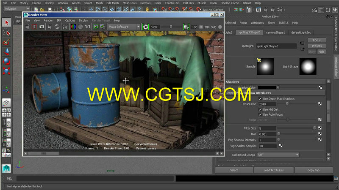Viewport: 339px width, 190px height.
Task: Switch to four view layout
Action: pyautogui.click(x=6, y=112)
